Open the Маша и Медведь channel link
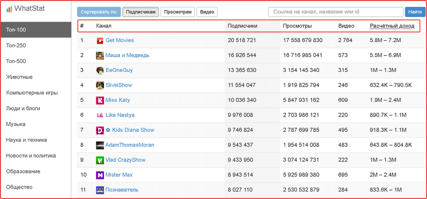427x199 pixels. (127, 55)
